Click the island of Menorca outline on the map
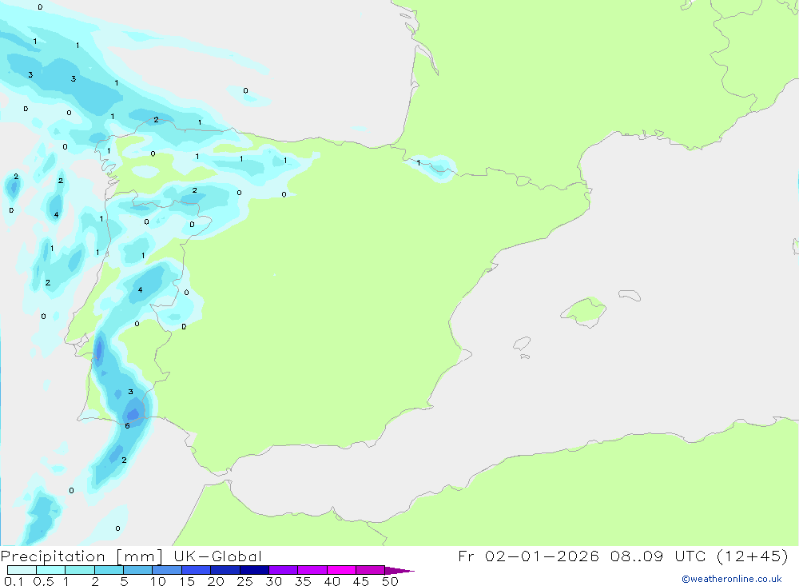 pos(630,295)
